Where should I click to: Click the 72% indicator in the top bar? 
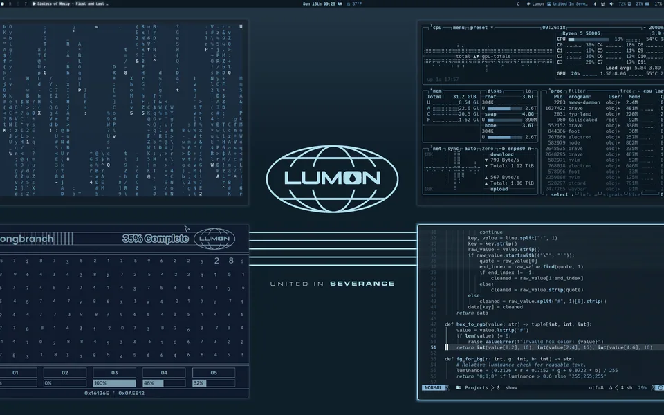[x=625, y=4]
